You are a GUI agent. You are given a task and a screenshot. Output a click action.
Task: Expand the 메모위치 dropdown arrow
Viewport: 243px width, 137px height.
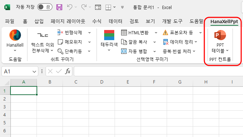coord(89,42)
